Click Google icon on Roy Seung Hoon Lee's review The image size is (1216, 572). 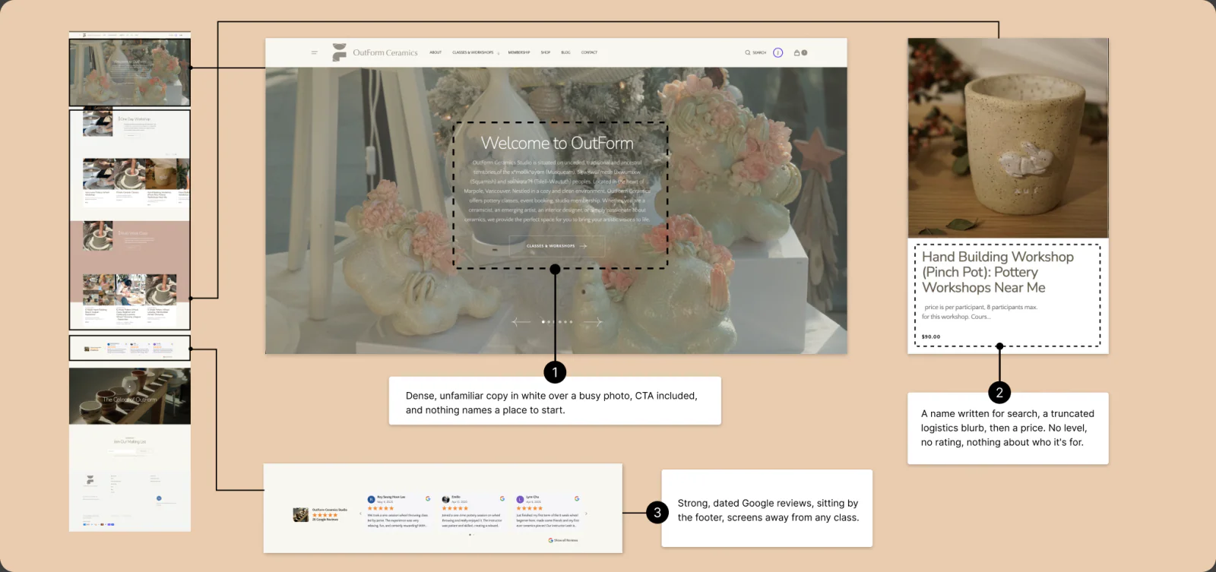428,498
